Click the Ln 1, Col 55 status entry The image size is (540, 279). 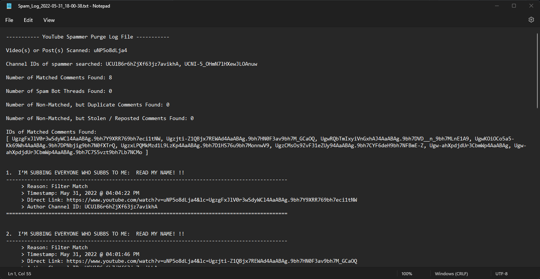tap(20, 274)
